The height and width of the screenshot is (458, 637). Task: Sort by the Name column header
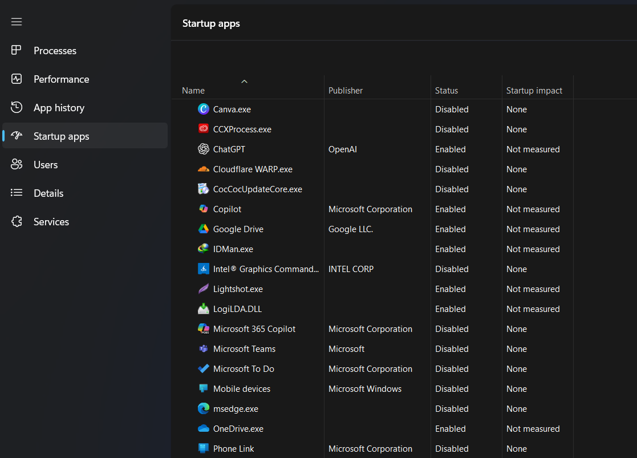tap(193, 90)
